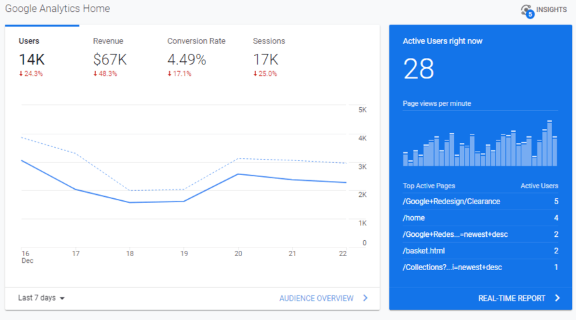Screen dimensions: 576x320
Task: Open the Last 7 days dropdown
Action: tap(41, 297)
